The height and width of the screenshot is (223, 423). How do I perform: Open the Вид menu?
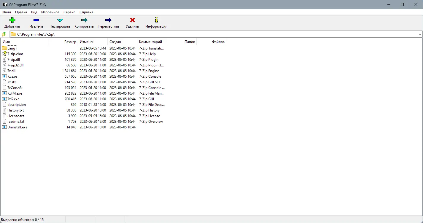(34, 12)
